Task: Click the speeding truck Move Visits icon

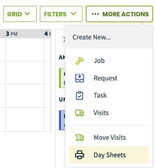Action: [80, 137]
